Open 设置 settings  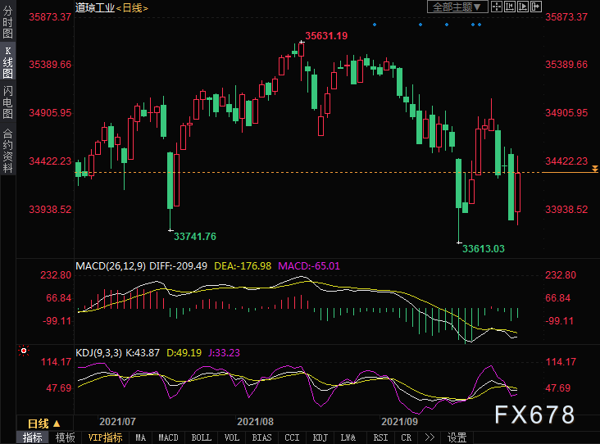[457, 437]
